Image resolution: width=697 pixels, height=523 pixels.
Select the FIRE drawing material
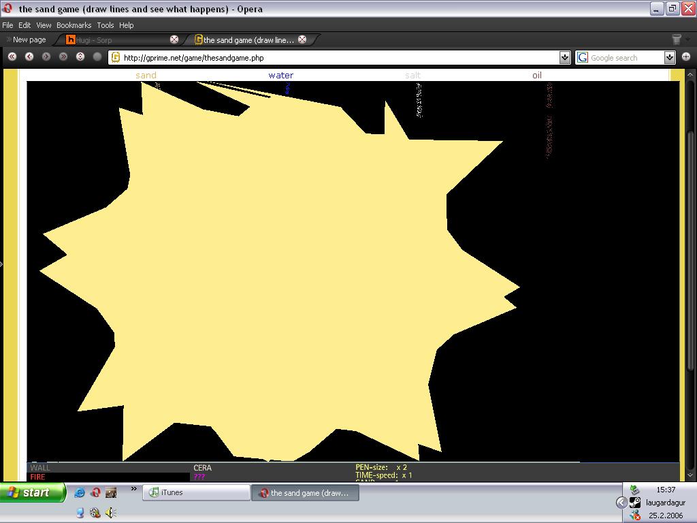pos(38,477)
